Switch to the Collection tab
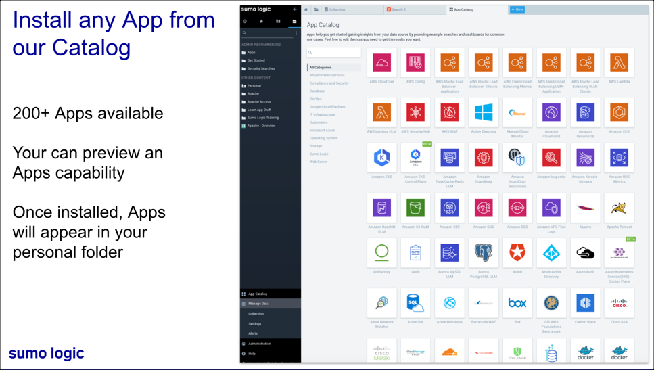 [337, 10]
